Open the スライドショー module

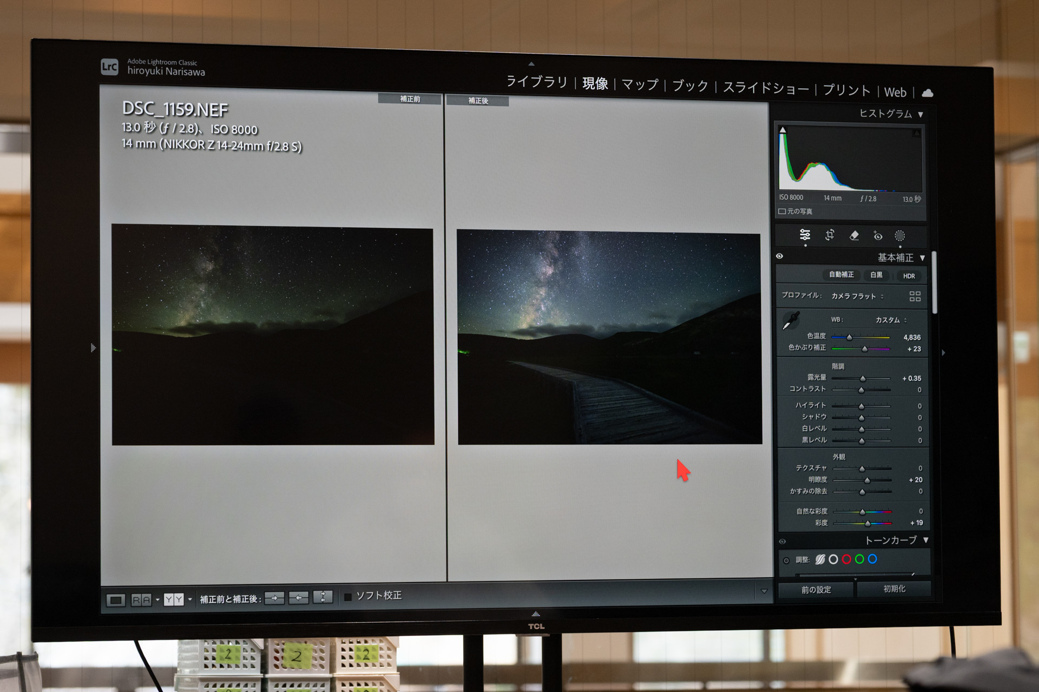[x=765, y=88]
